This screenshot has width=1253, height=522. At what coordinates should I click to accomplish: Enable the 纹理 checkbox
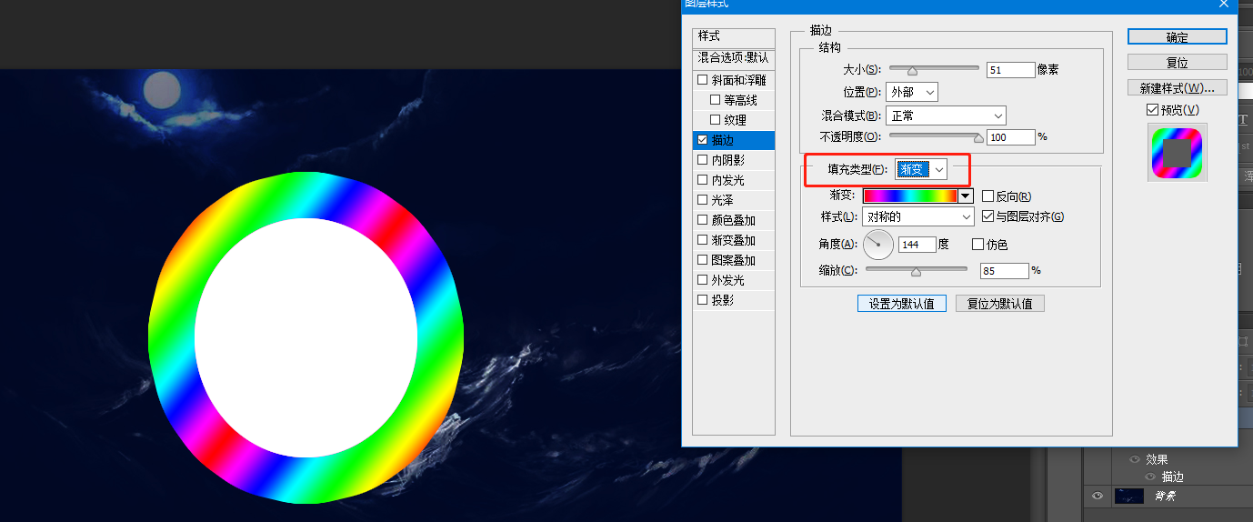tap(715, 120)
